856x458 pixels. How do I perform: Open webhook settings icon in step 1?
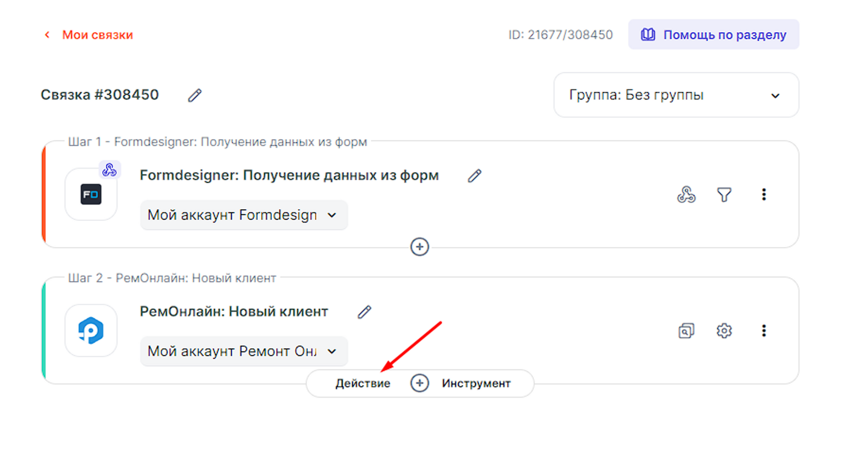pyautogui.click(x=686, y=195)
